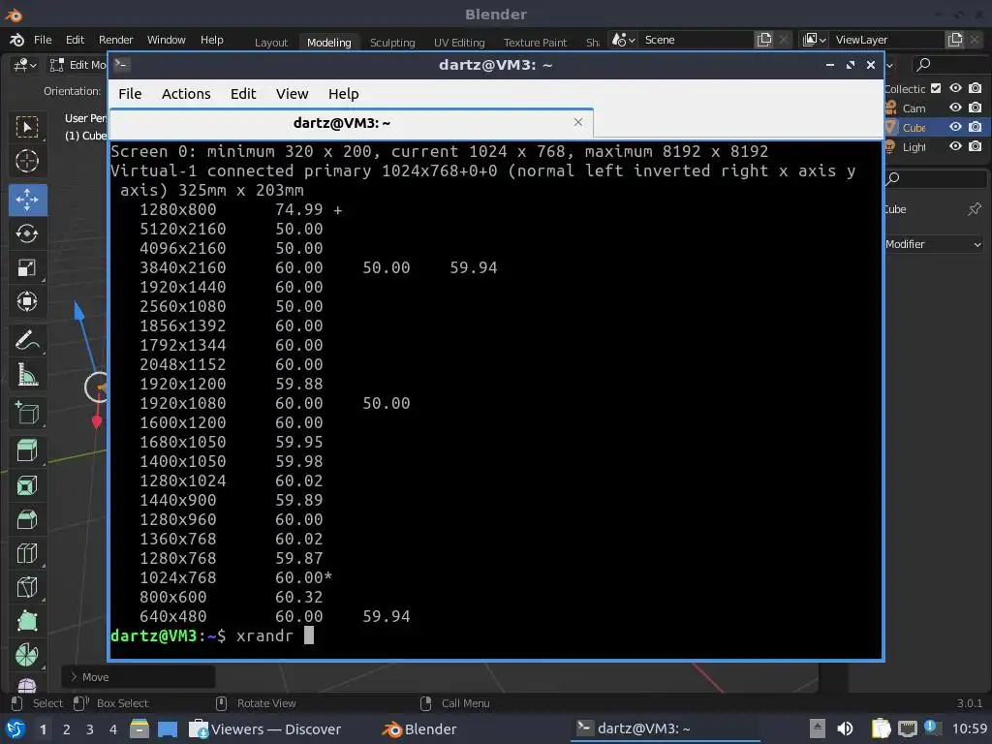Pick the Annotate pencil tool
Screen dimensions: 992x744
(27, 340)
